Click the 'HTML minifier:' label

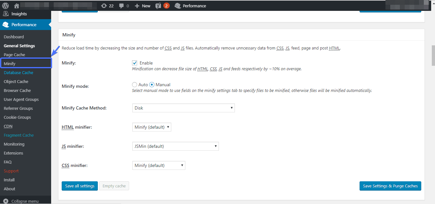(x=77, y=127)
